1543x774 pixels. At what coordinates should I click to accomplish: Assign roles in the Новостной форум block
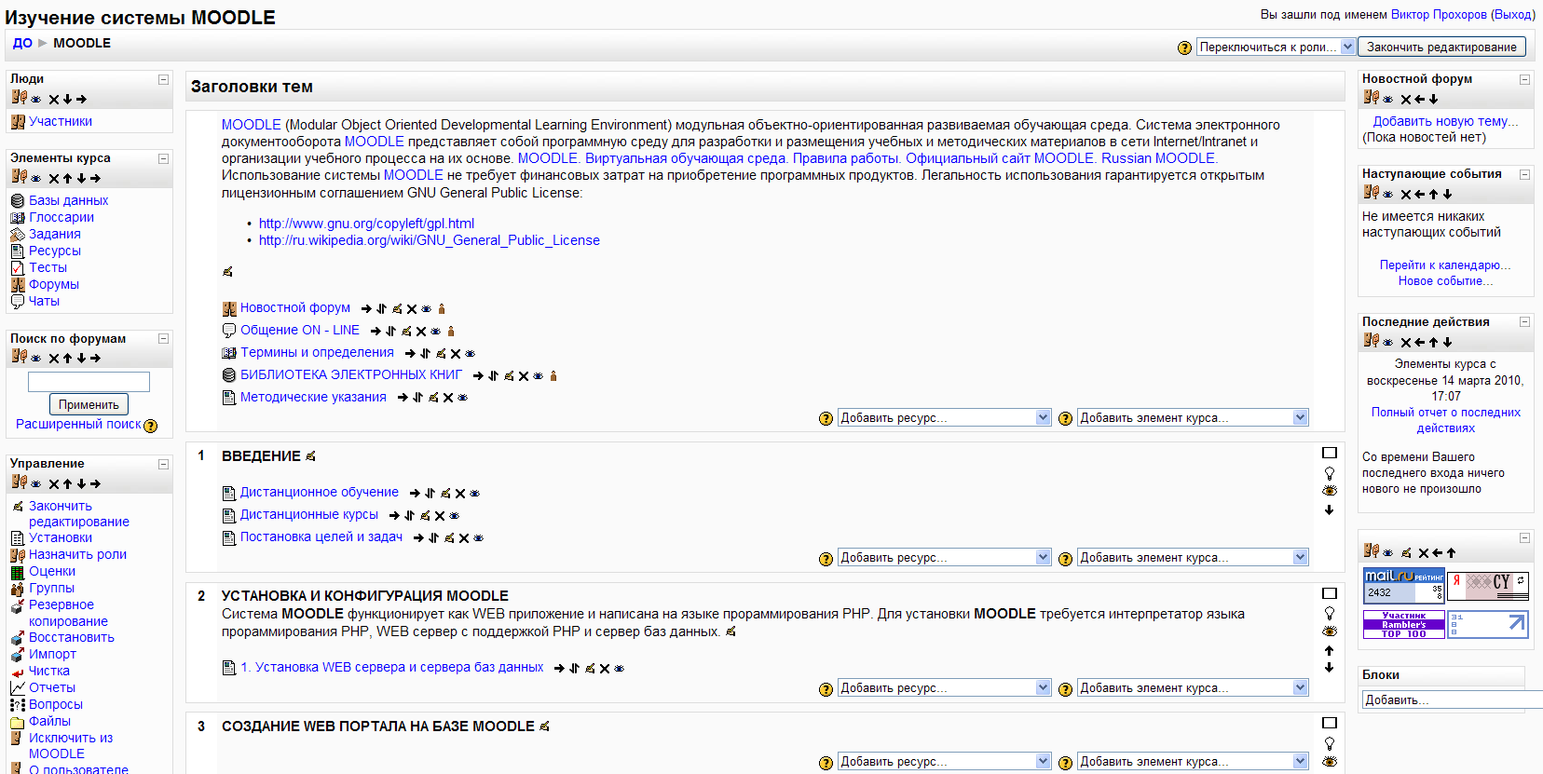pyautogui.click(x=1371, y=98)
